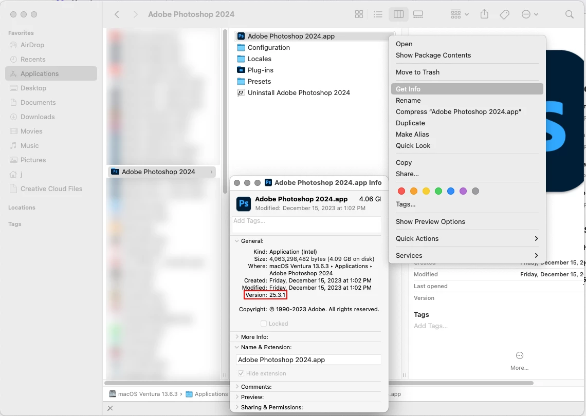The height and width of the screenshot is (416, 586).
Task: Switch Finder to gallery view
Action: 418,14
